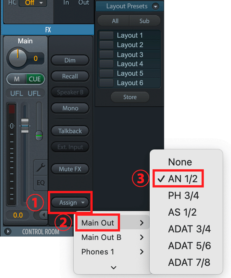The image size is (231, 278).
Task: Select ADAT 3/4 as output
Action: click(x=189, y=229)
